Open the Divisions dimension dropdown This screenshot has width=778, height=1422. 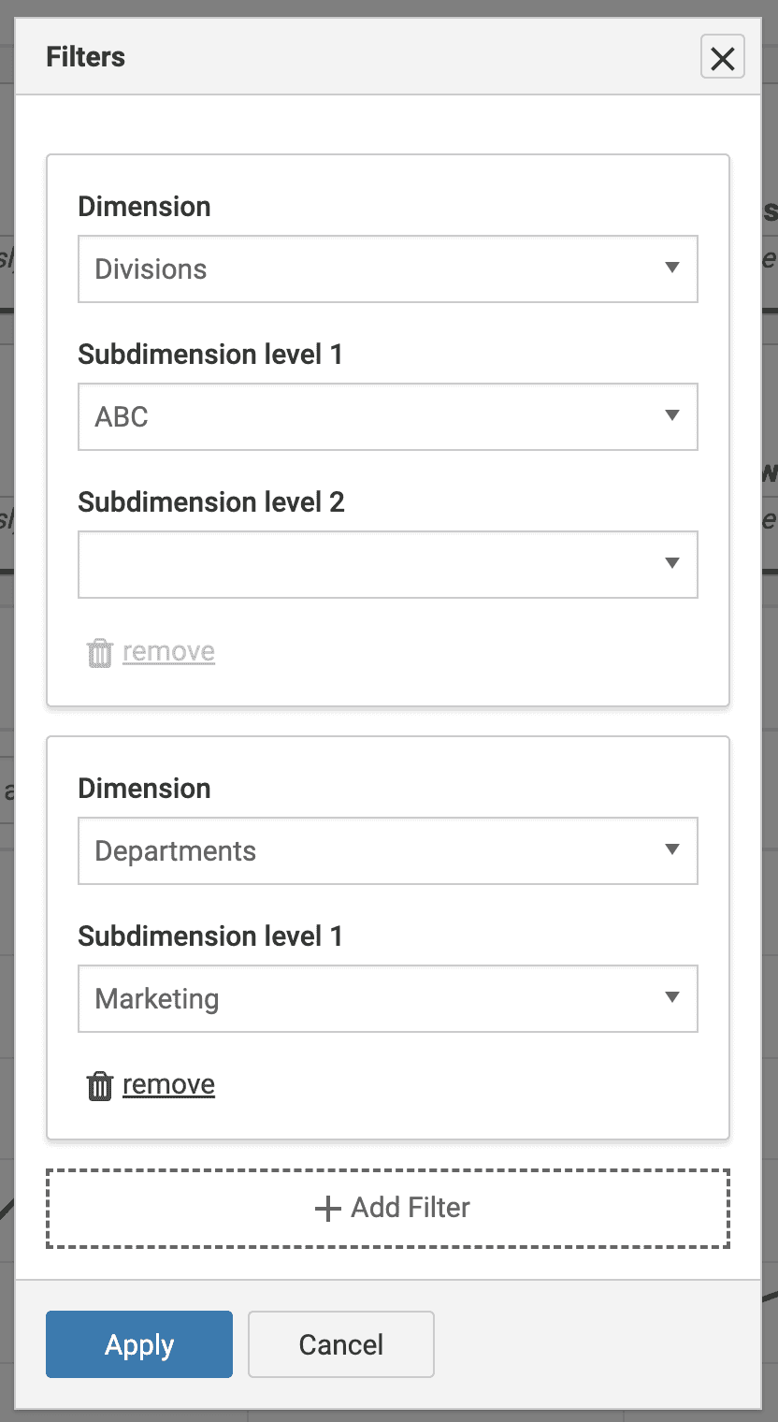tap(388, 268)
